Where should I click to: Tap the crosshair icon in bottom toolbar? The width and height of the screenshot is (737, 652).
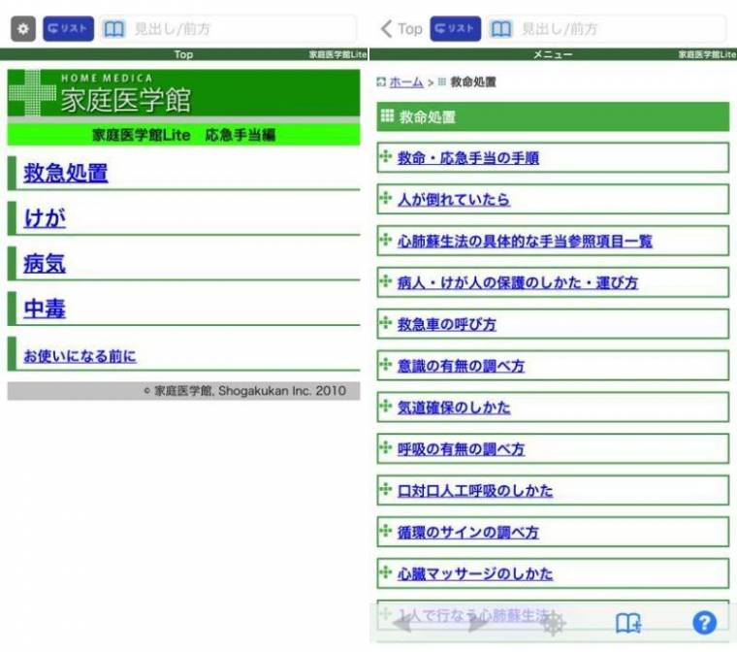coord(554,624)
